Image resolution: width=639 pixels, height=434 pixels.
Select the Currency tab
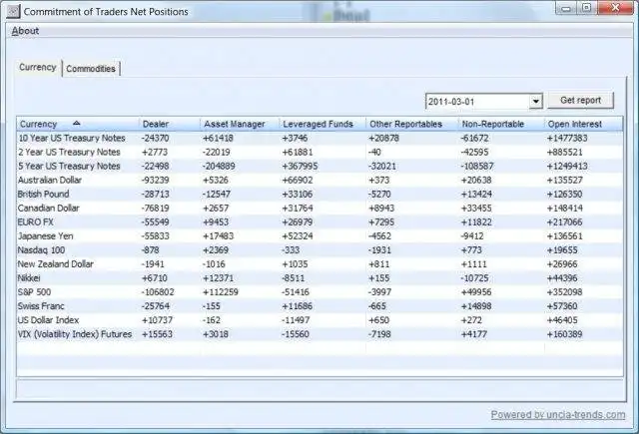pos(38,68)
